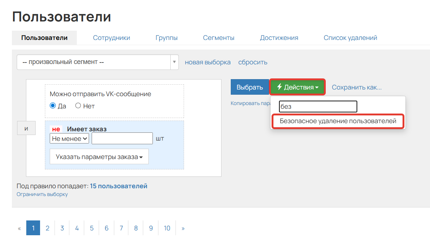The image size is (430, 243).
Task: Open the 15 пользователей link
Action: coord(119,186)
